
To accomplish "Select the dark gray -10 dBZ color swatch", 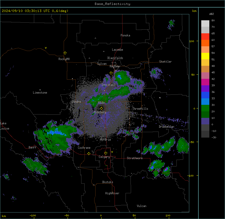I will (205, 134).
